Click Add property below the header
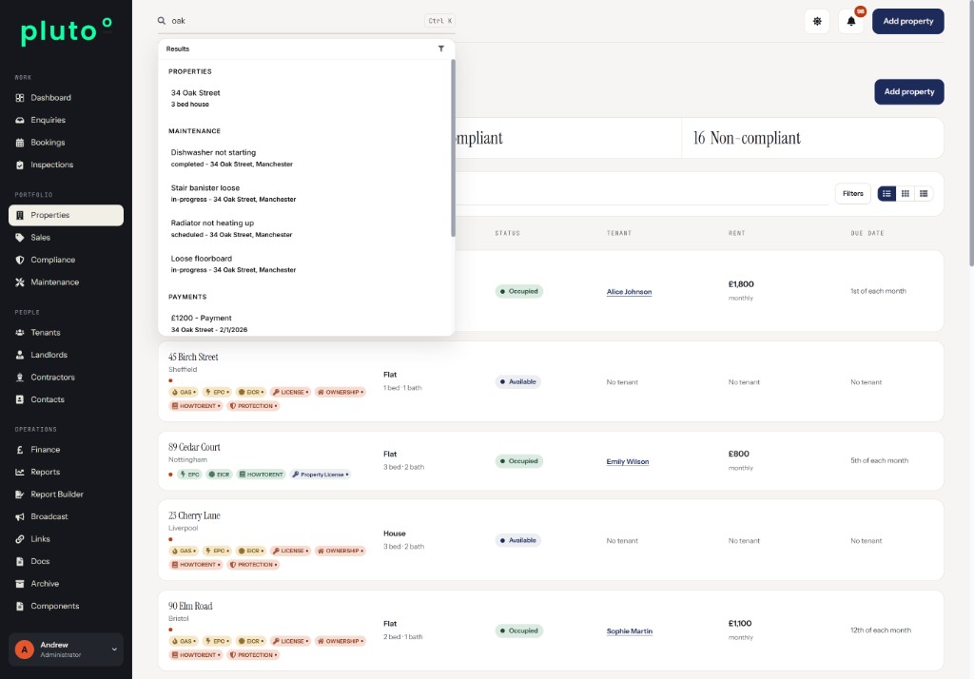Viewport: 974px width, 679px height. click(x=908, y=92)
